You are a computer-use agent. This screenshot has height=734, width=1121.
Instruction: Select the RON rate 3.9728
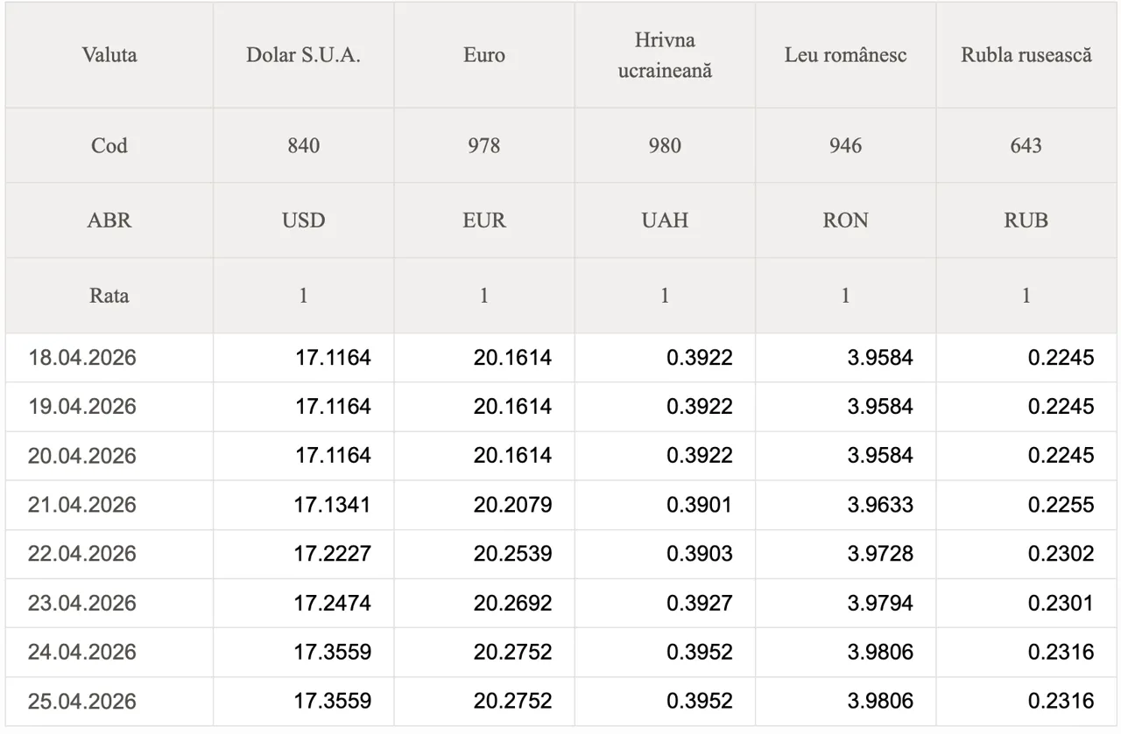tap(879, 554)
